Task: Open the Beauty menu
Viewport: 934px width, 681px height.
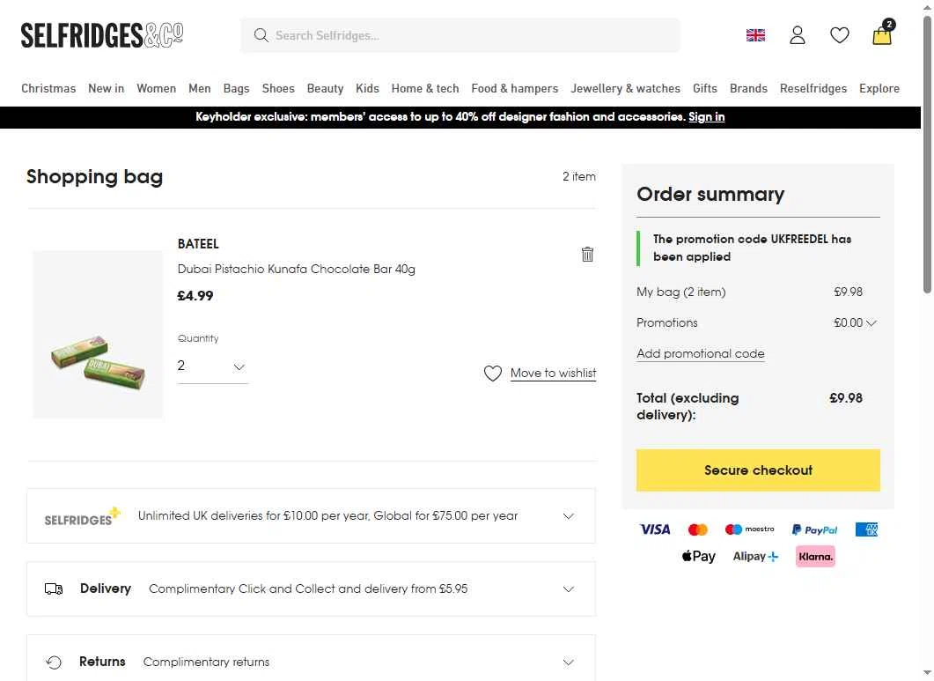Action: [x=325, y=88]
